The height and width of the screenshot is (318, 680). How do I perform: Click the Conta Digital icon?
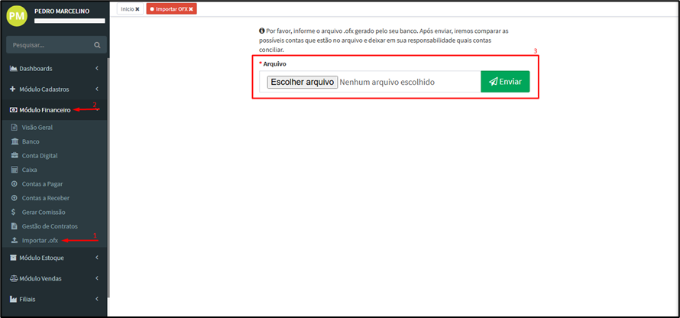14,156
